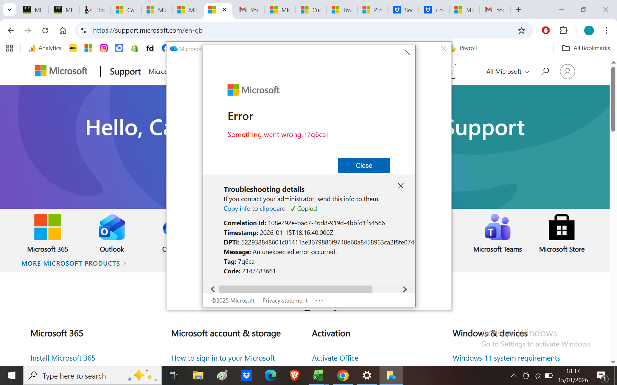
Task: Open Windows 11 system requirements link
Action: (x=506, y=358)
